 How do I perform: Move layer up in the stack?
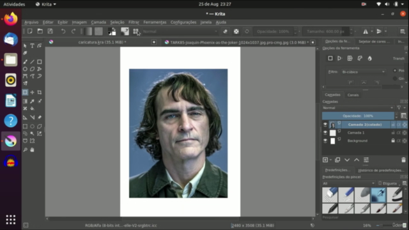357,160
